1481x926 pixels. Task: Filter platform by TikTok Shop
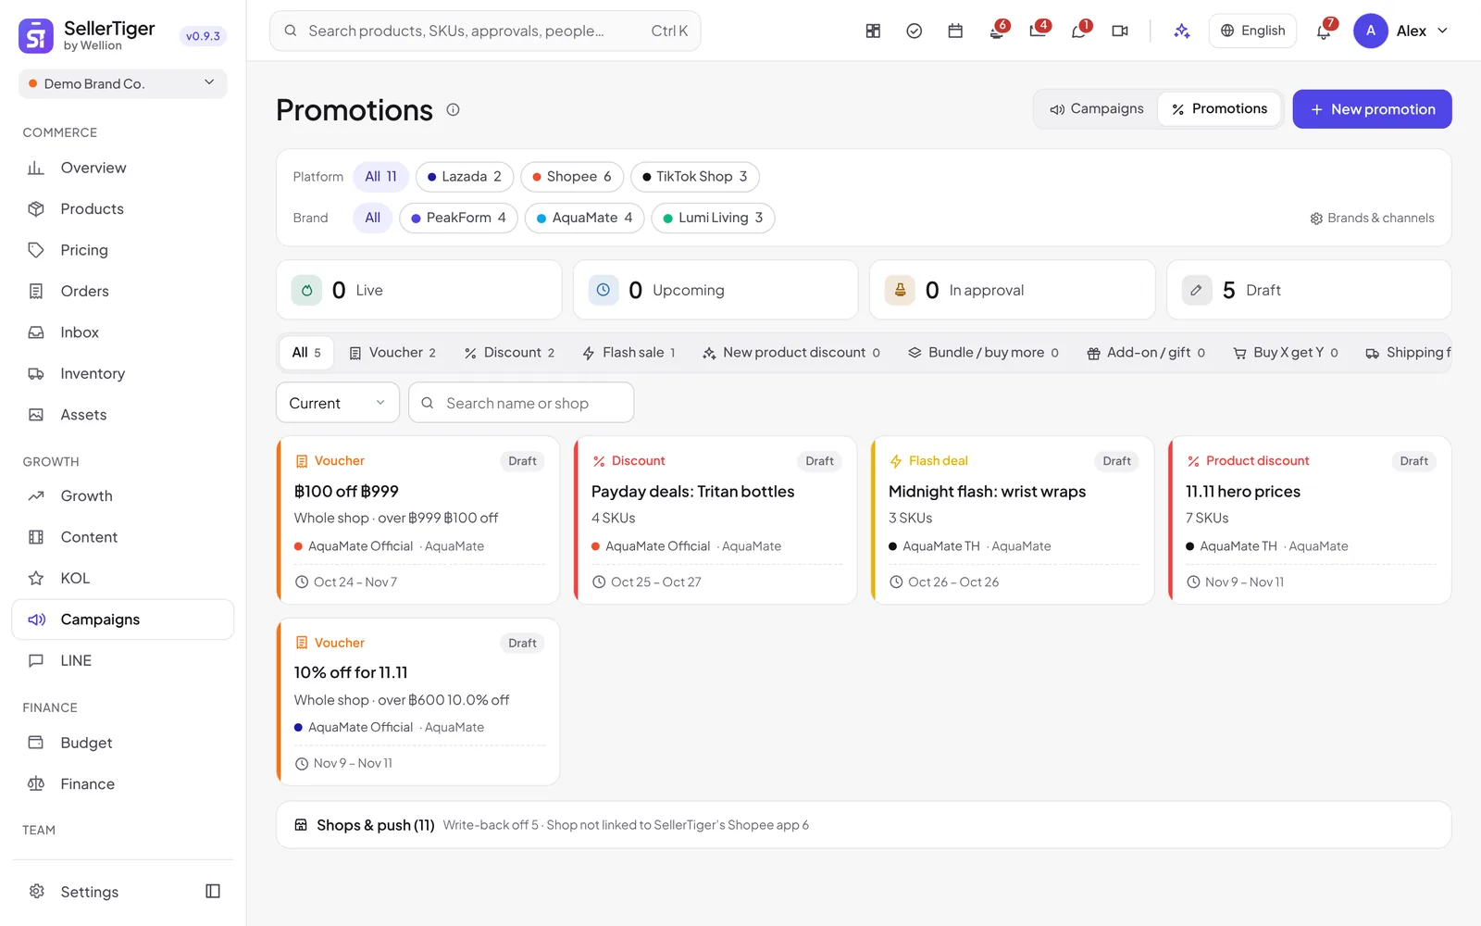[694, 176]
